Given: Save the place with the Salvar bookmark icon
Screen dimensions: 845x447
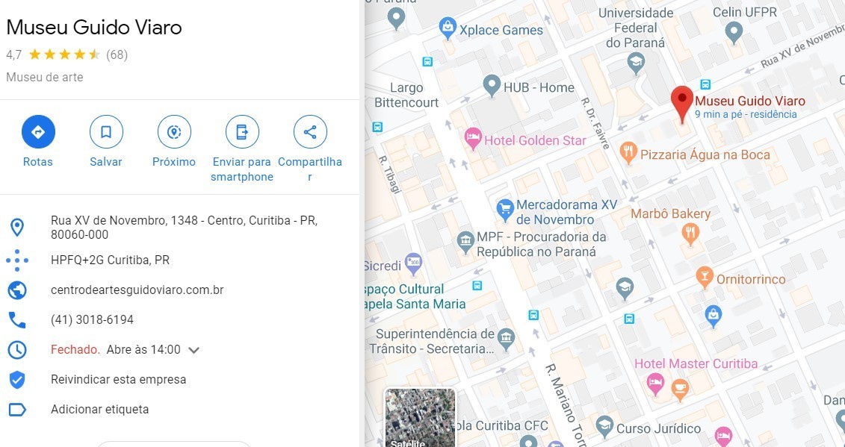Looking at the screenshot, I should (x=106, y=132).
